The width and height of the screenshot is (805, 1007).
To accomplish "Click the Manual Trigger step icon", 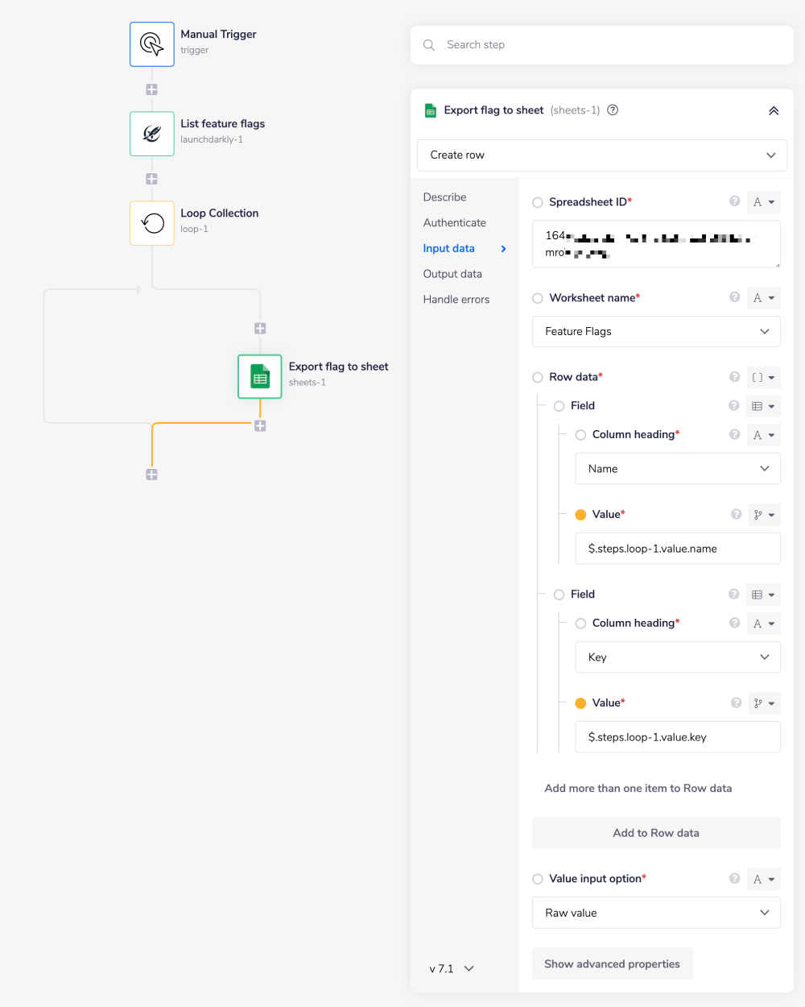I will point(152,44).
